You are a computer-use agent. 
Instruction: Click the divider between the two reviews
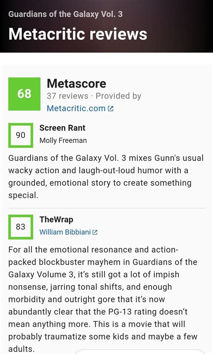[x=106, y=208]
